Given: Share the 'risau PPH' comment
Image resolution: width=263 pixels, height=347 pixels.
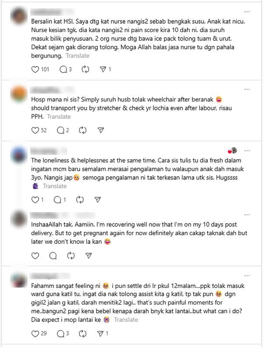Looking at the screenshot, I should 101,130.
